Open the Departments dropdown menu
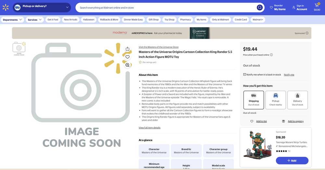This screenshot has height=170, width=325. (12, 20)
